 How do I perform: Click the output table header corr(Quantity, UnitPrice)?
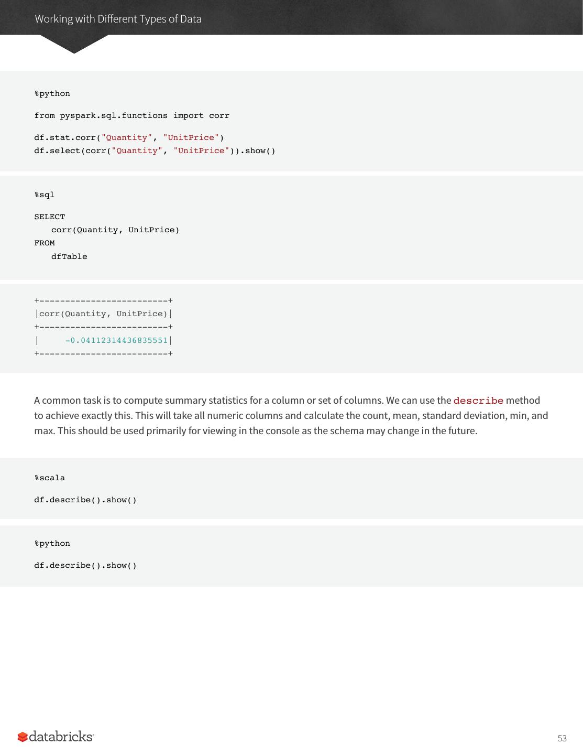tap(103, 314)
